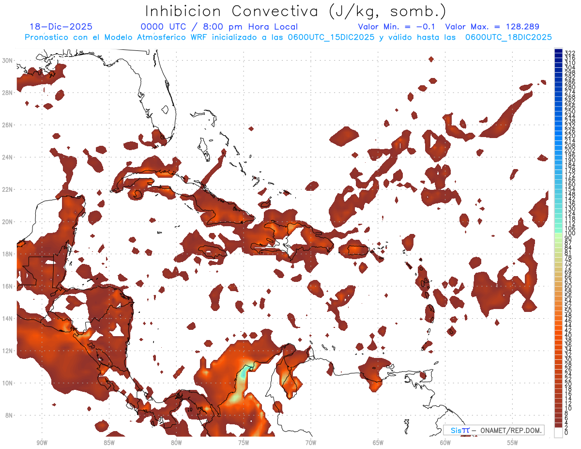Viewport: 581px width, 449px height.
Task: Click the 80W longitude label
Action: [x=176, y=443]
